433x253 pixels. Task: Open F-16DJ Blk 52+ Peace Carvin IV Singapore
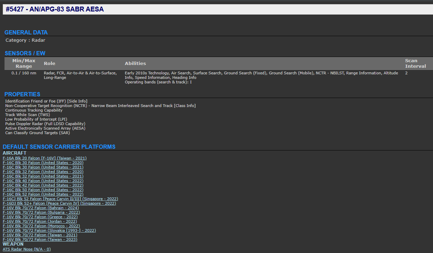tap(59, 203)
